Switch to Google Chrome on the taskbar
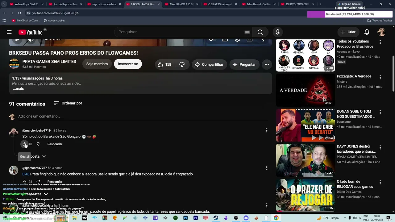The image size is (395, 222). 276,218
